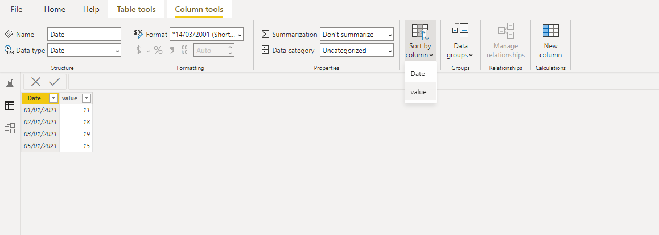
Task: Select cell 05/01/2021
Action: pyautogui.click(x=40, y=146)
